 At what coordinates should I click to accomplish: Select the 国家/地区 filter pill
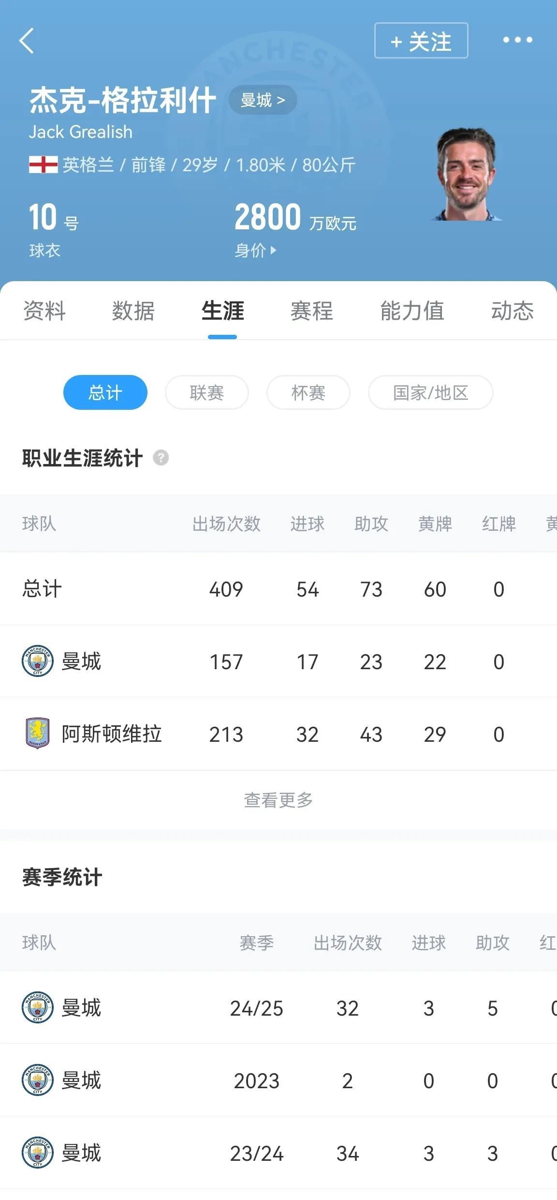[431, 392]
